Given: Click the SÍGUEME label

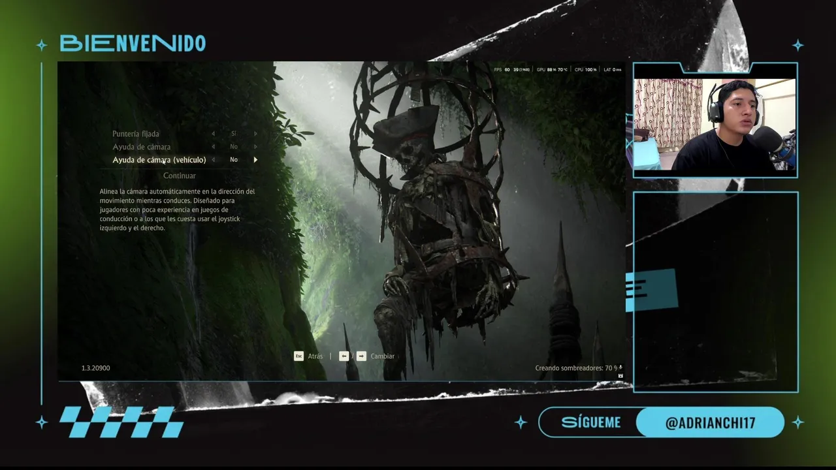Looking at the screenshot, I should click(591, 422).
